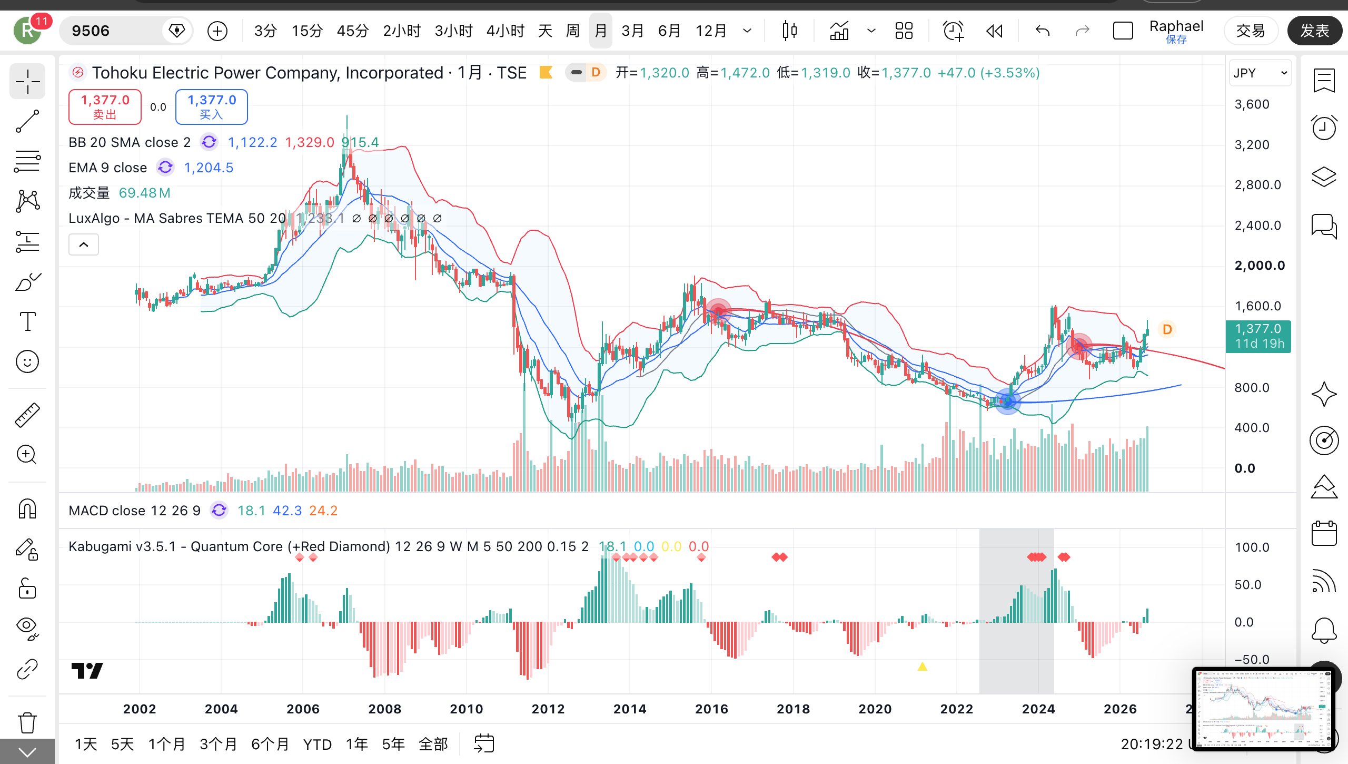Switch to the 3分 interval
The image size is (1348, 764).
coord(265,31)
